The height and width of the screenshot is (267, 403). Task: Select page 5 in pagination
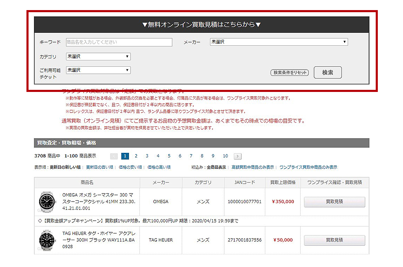pyautogui.click(x=169, y=156)
